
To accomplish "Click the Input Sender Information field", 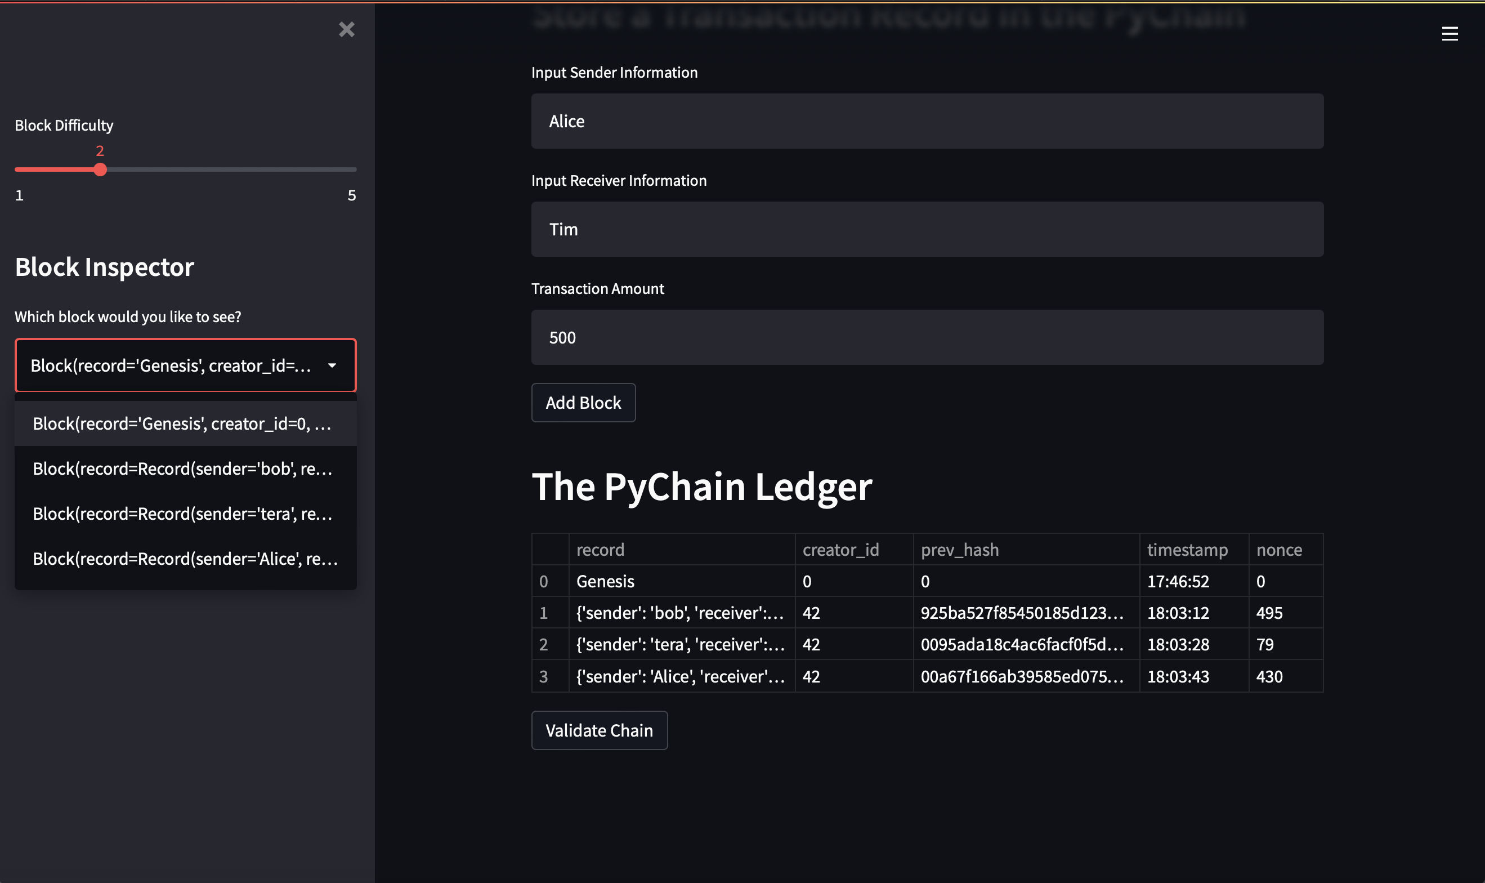I will click(927, 122).
